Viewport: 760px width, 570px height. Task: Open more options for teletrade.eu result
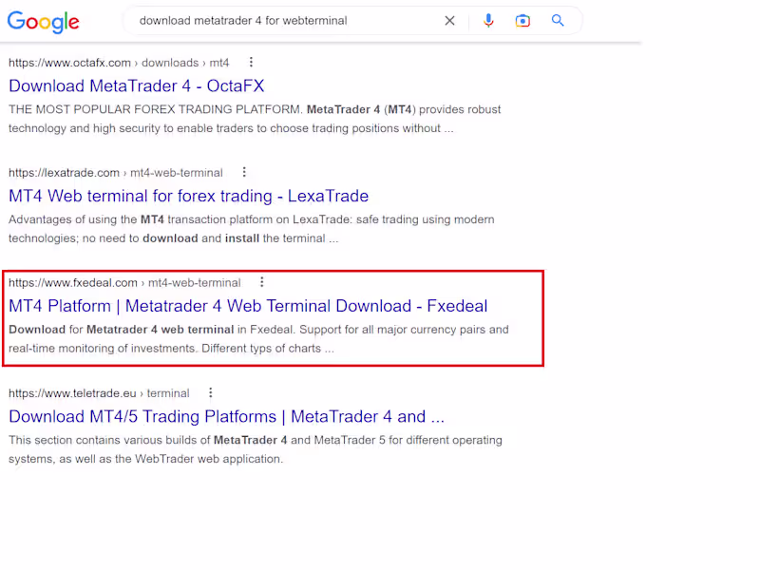tap(210, 392)
